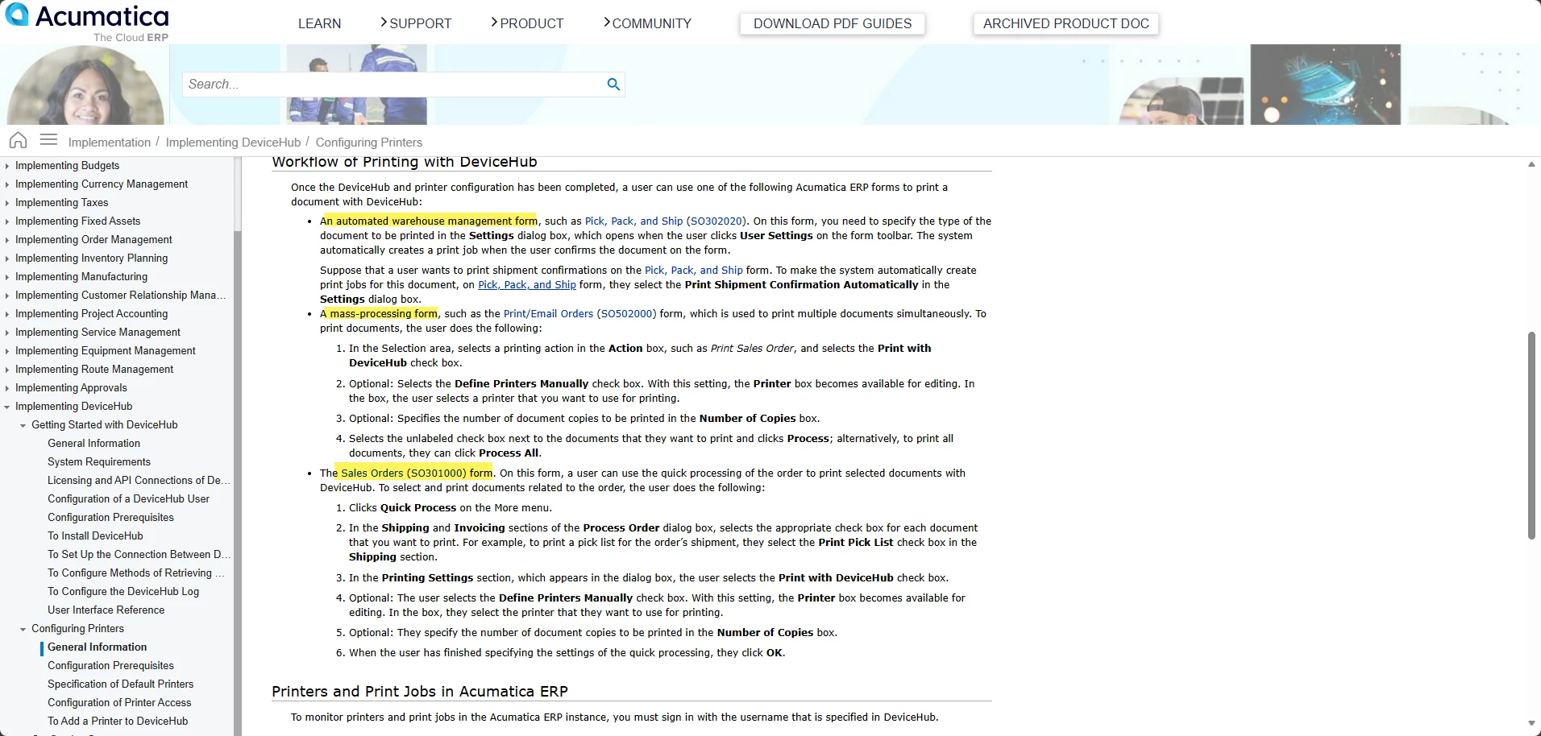Viewport: 1541px width, 736px height.
Task: Click the Acumatica logo
Action: click(x=87, y=23)
